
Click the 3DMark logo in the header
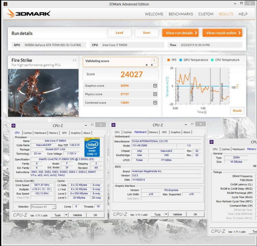click(29, 14)
